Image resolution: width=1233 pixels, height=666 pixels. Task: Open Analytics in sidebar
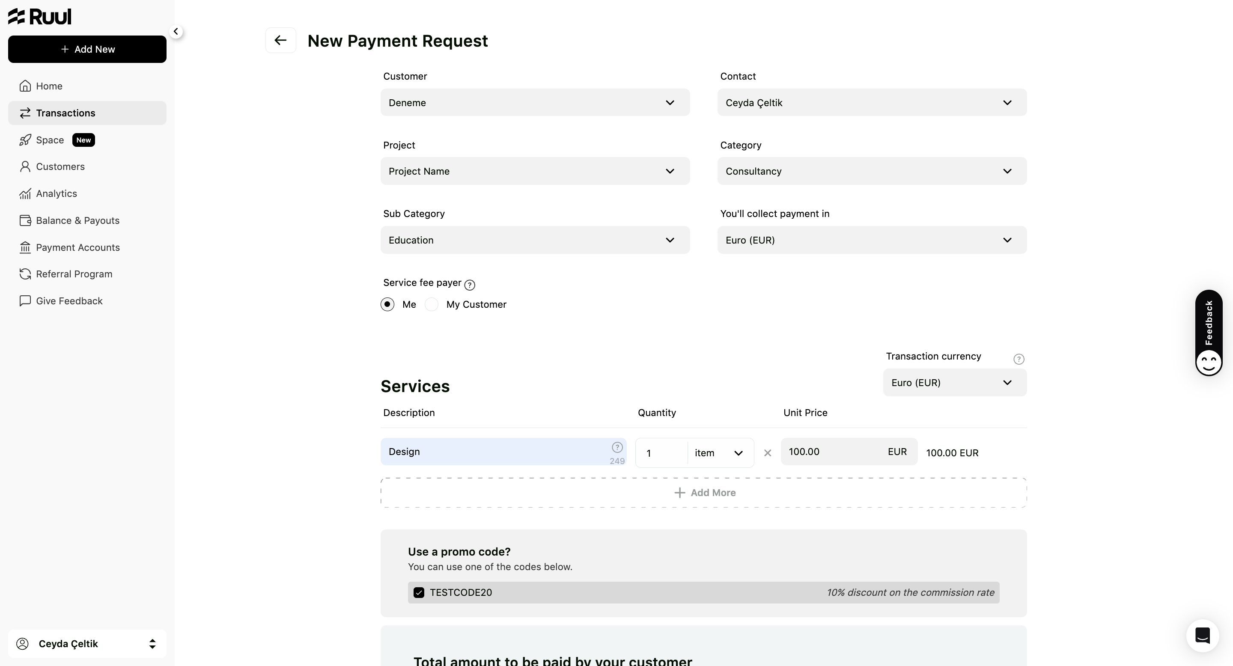coord(87,193)
